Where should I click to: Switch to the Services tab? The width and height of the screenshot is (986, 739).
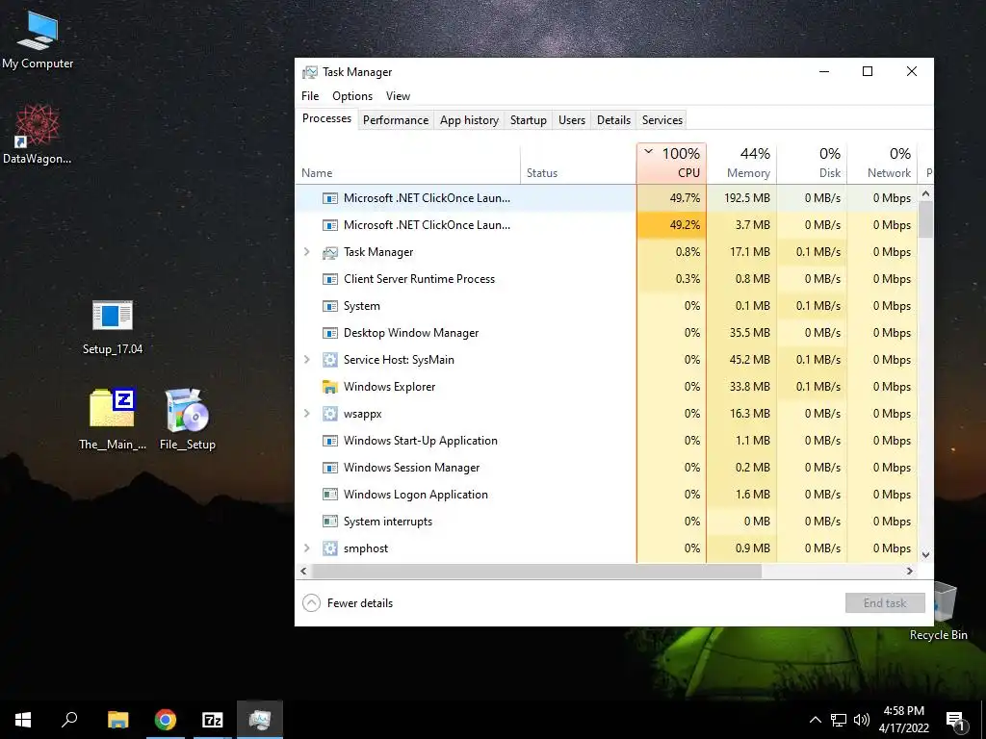click(x=662, y=120)
